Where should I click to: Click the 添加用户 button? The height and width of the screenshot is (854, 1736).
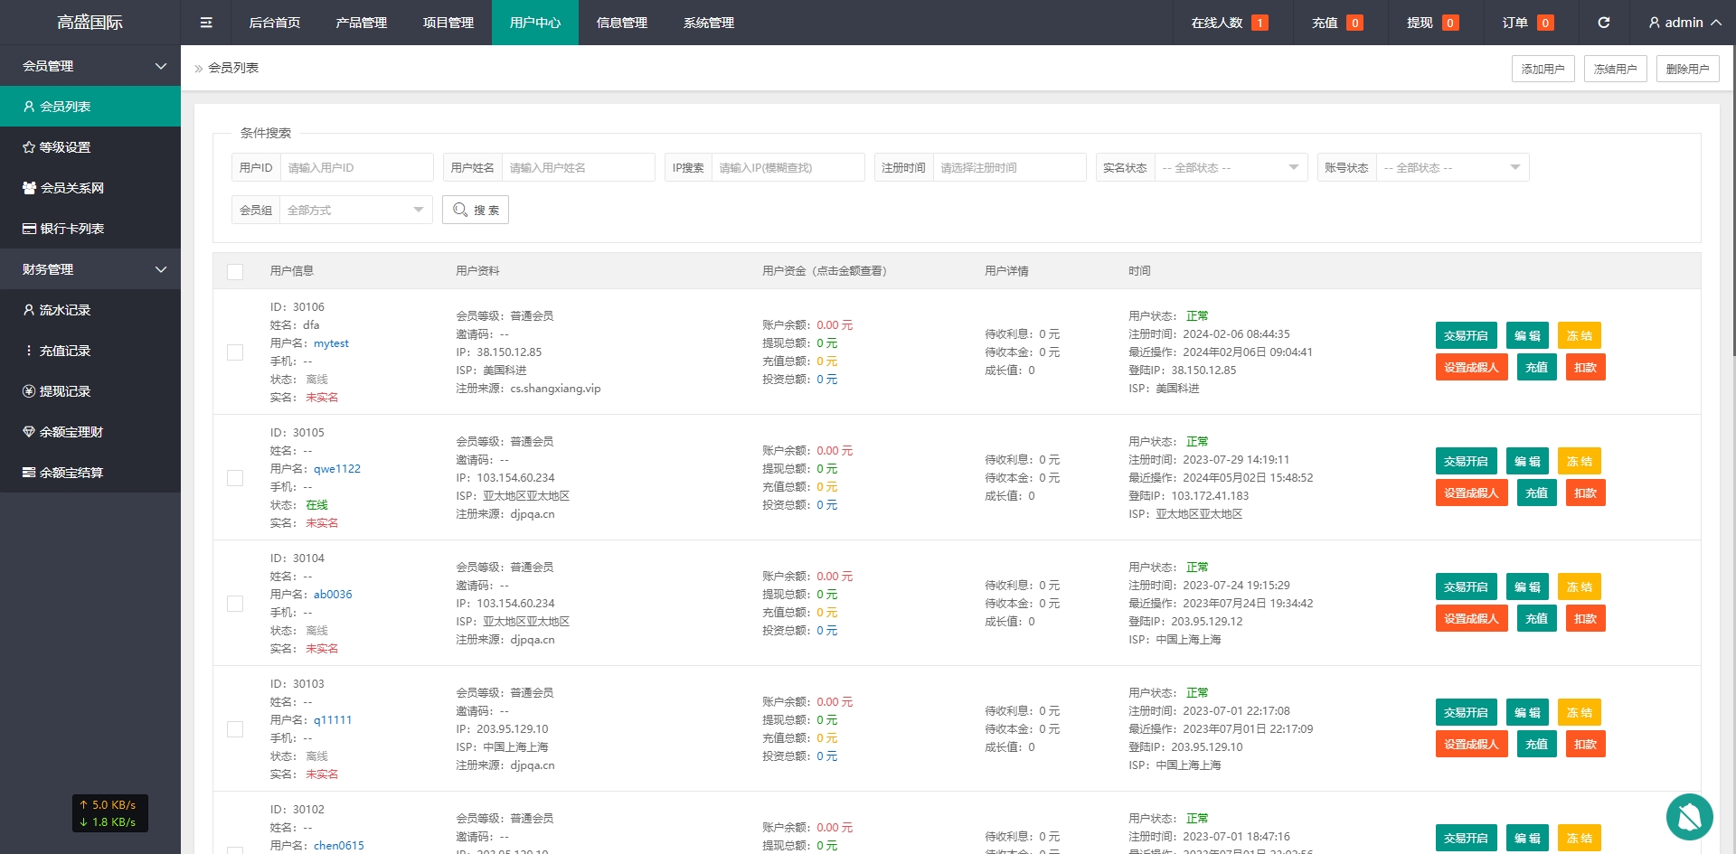point(1543,69)
